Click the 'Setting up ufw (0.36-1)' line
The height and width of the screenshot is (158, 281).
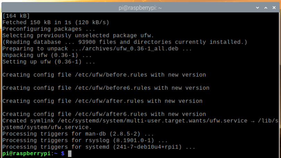(49, 62)
